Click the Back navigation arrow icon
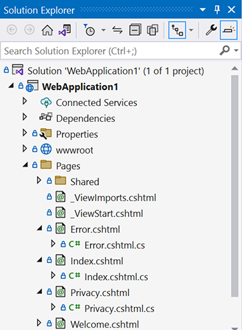 point(12,30)
